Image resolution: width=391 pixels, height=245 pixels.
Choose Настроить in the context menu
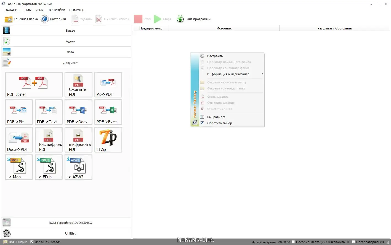click(x=232, y=56)
